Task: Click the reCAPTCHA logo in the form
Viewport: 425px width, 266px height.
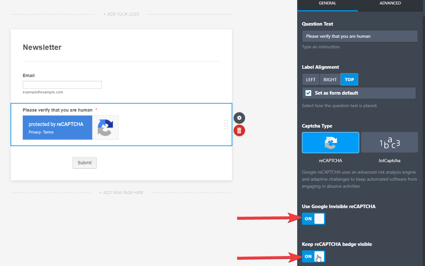Action: click(105, 128)
